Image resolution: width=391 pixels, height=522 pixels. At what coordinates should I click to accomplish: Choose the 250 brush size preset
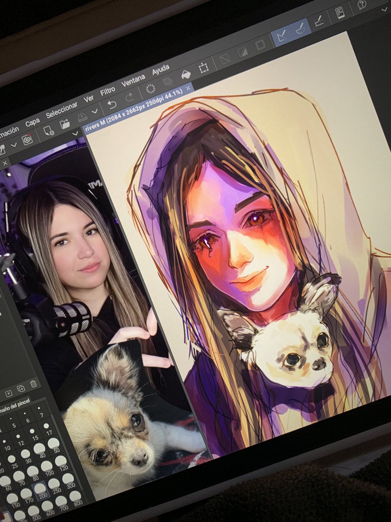point(54,485)
